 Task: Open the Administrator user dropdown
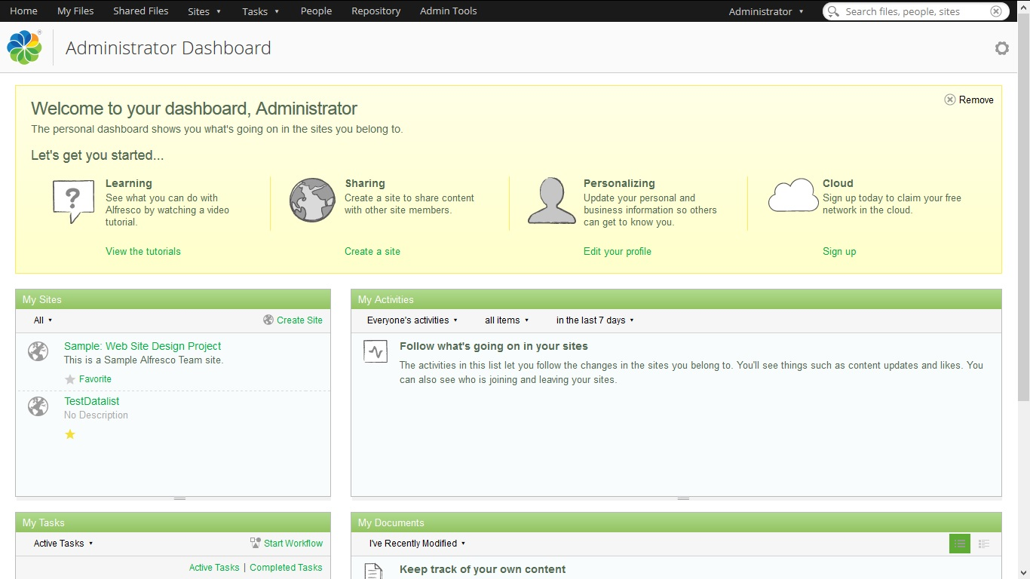(x=766, y=11)
